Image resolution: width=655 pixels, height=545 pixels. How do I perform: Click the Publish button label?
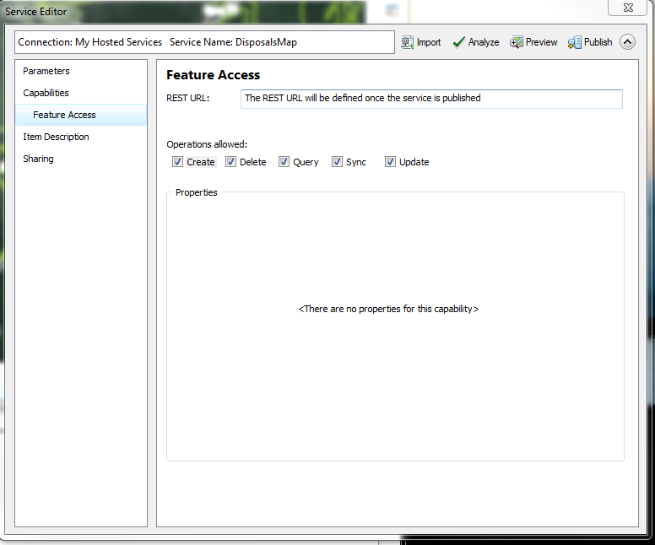tap(598, 42)
